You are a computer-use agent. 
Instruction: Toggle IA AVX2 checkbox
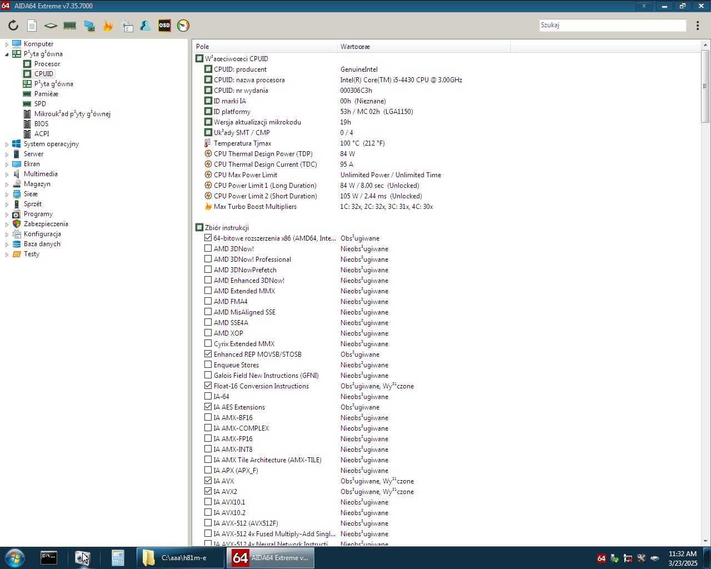[x=208, y=491]
